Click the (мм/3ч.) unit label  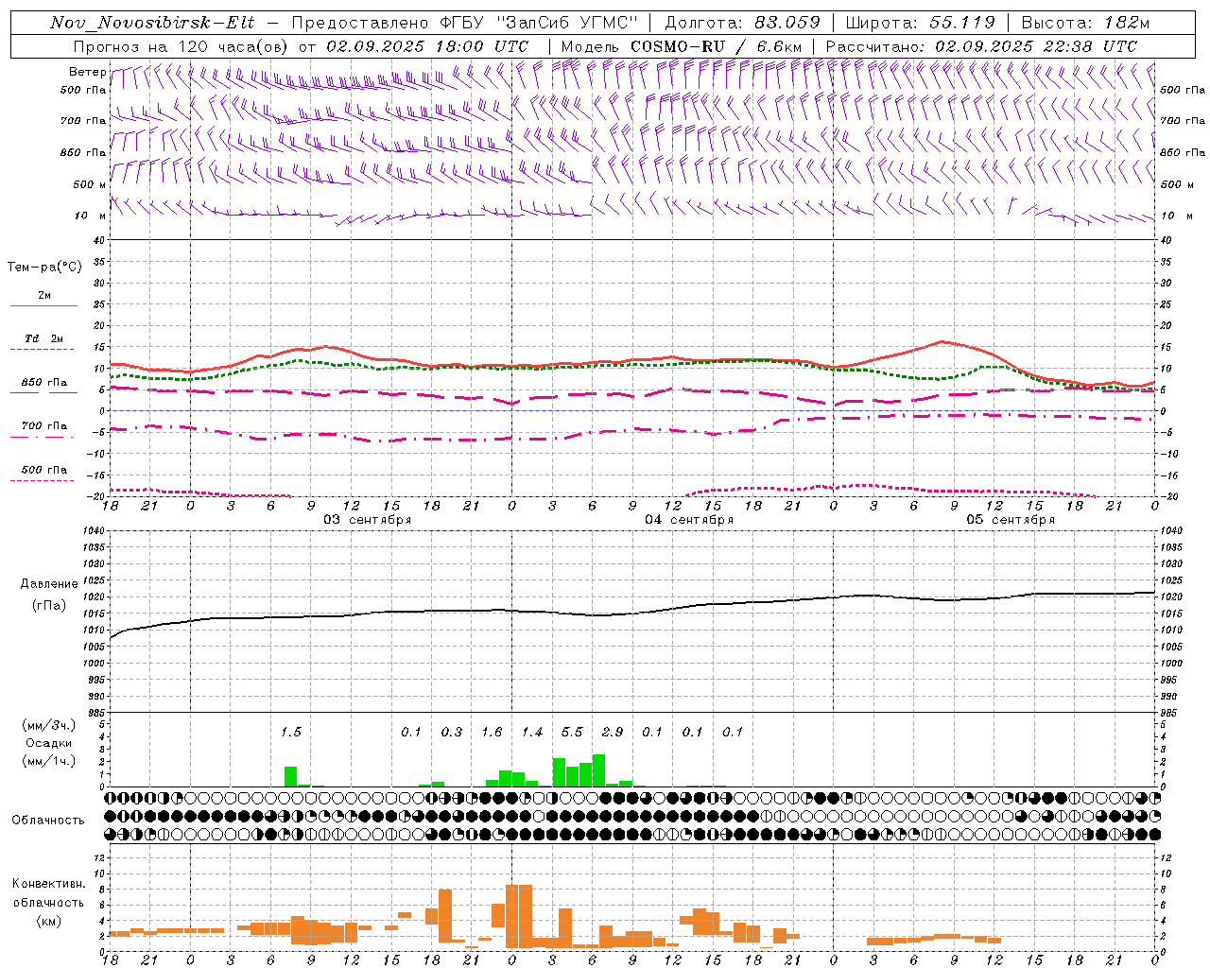pos(49,725)
